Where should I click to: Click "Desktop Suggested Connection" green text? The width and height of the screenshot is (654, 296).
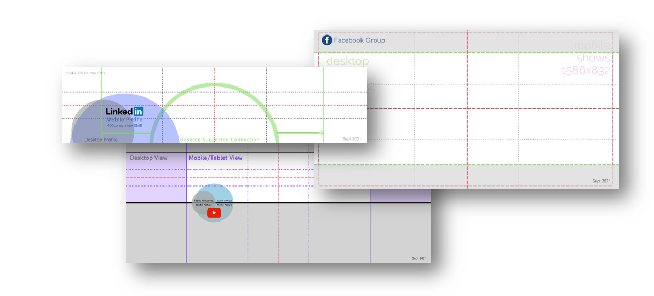pyautogui.click(x=220, y=140)
